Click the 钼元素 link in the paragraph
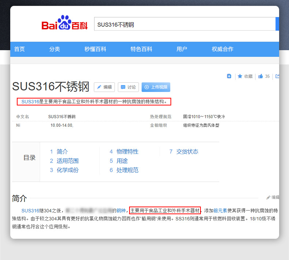The height and width of the screenshot is (260, 289). pos(220,211)
